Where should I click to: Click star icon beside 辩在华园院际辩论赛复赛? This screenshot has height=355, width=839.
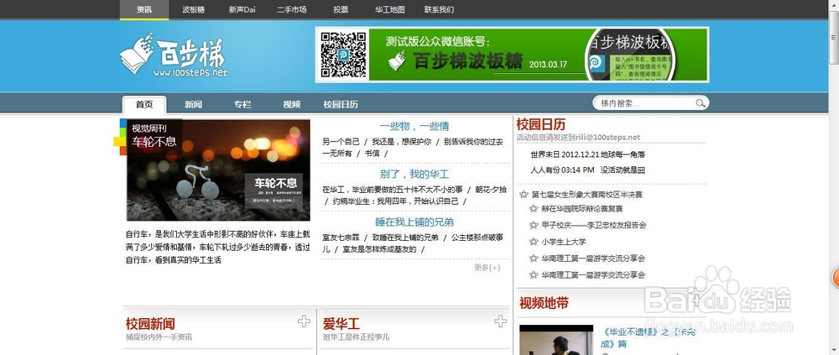click(534, 209)
